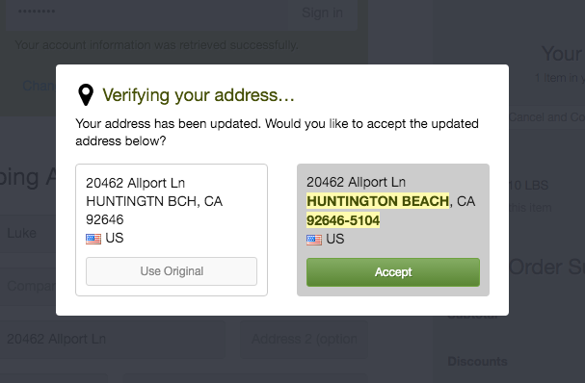The width and height of the screenshot is (585, 383).
Task: Click the US flag in original address
Action: click(x=93, y=239)
